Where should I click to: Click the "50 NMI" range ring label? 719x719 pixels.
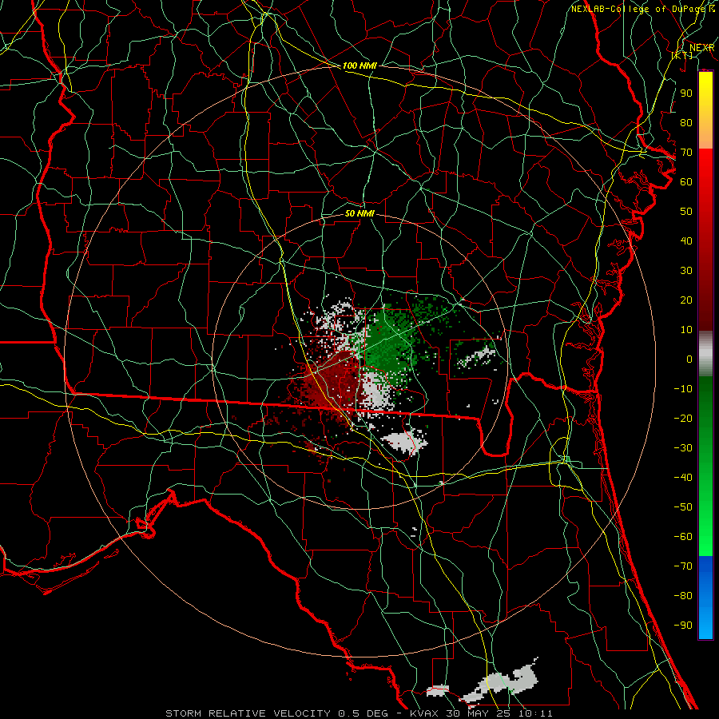tap(359, 213)
